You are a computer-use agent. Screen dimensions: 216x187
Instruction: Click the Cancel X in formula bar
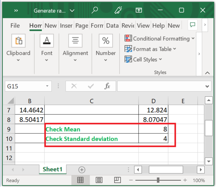(74, 86)
